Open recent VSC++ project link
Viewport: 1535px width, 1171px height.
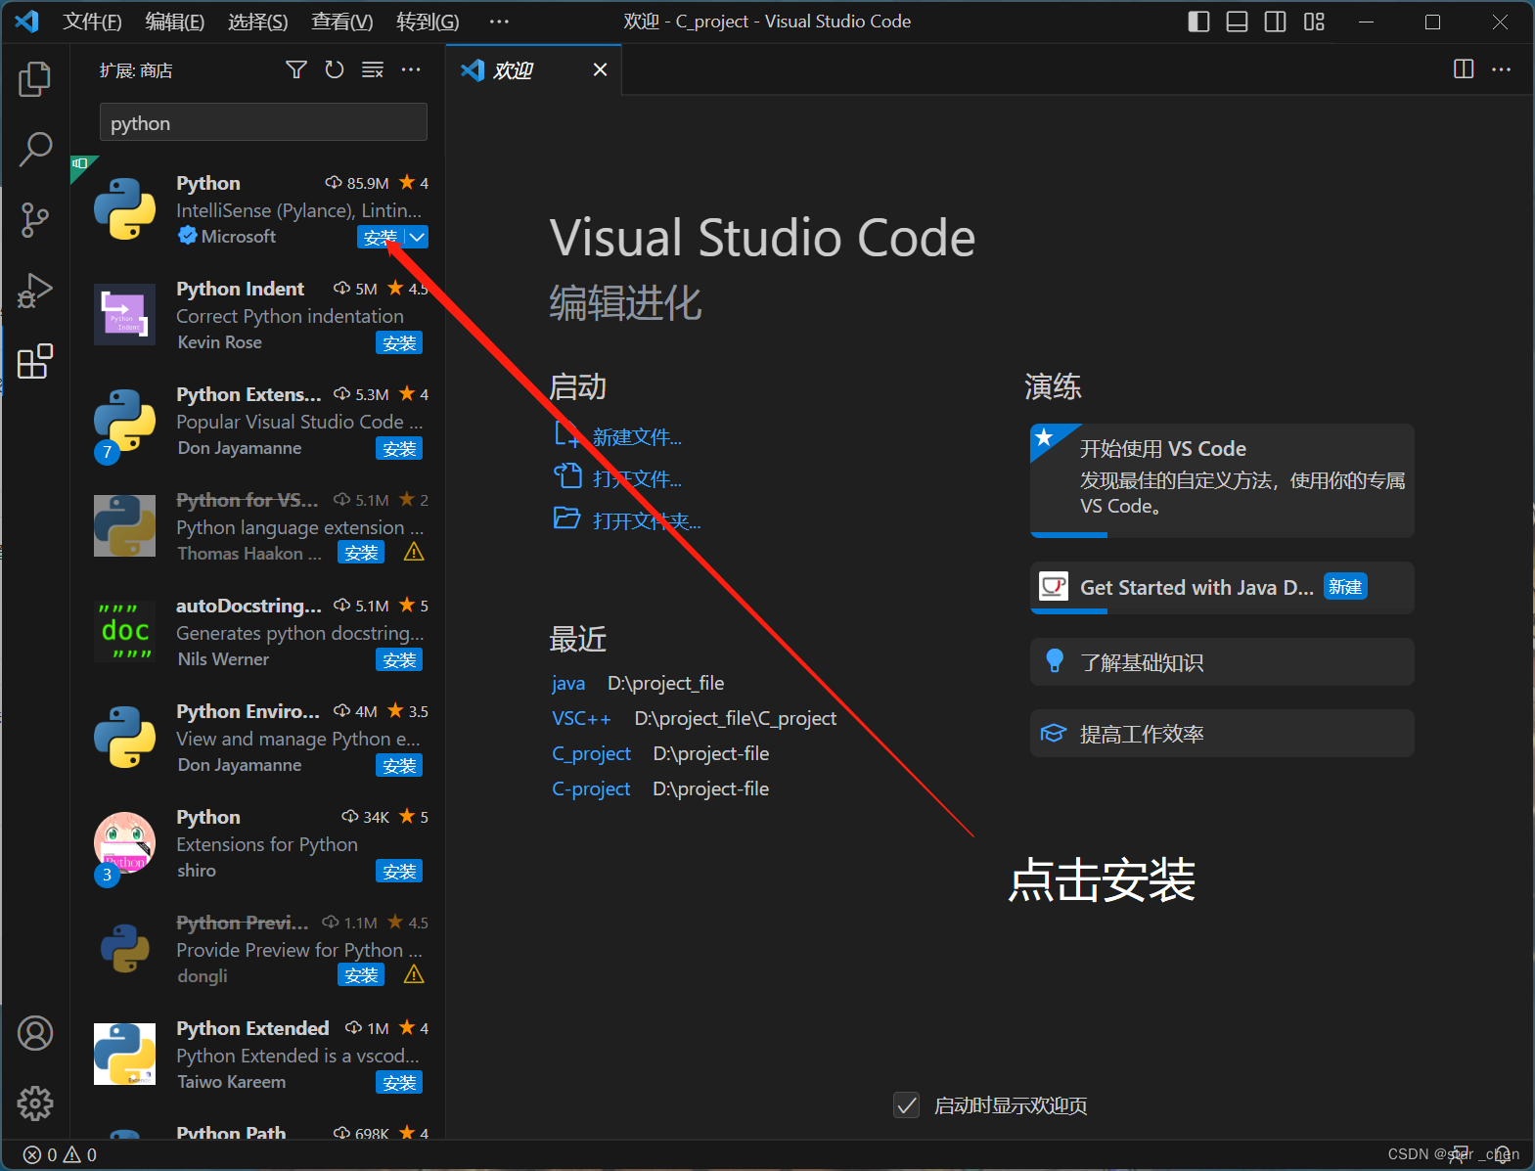click(581, 718)
